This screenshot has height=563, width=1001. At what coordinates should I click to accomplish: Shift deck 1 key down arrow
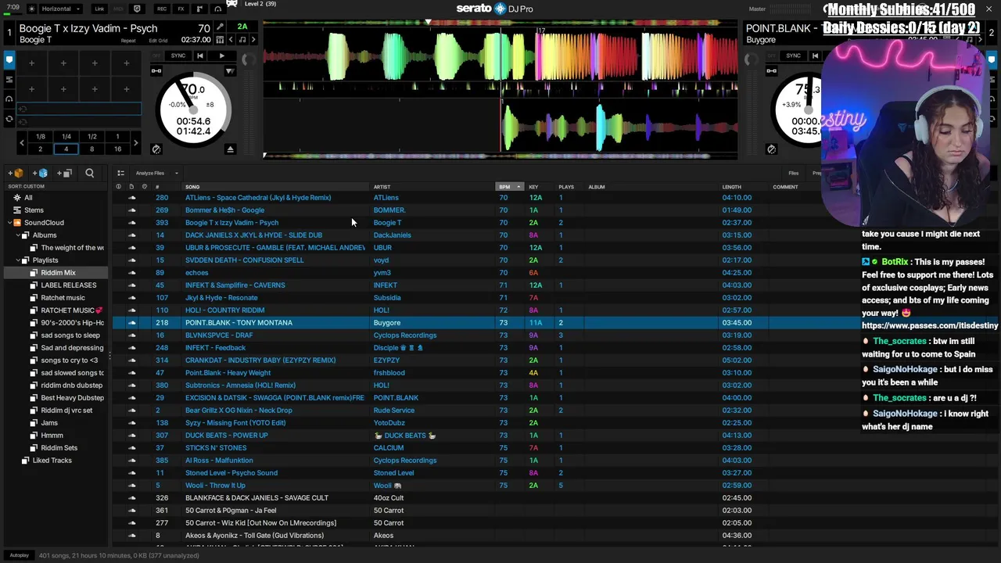pos(231,39)
